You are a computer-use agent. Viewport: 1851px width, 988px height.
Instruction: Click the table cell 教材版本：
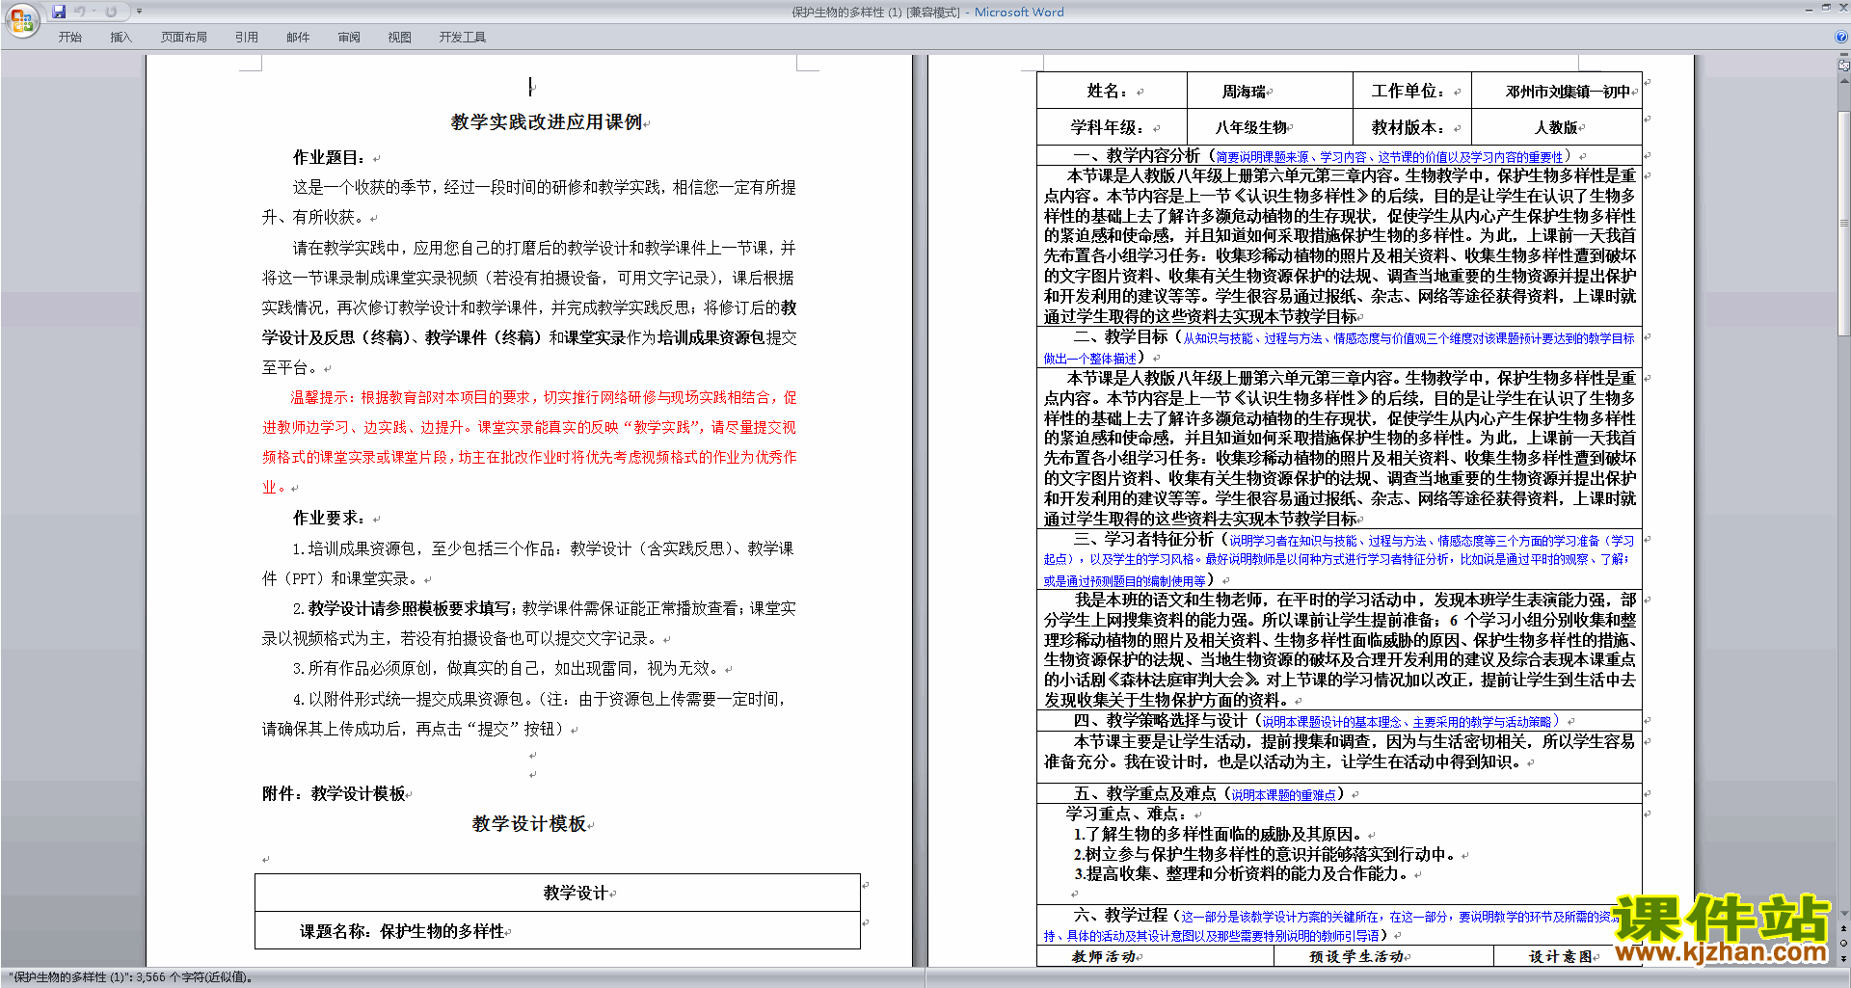tap(1411, 127)
